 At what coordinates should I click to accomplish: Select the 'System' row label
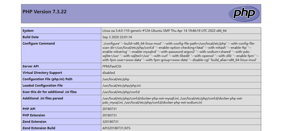[28, 31]
